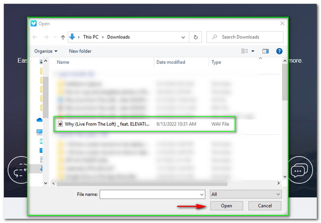Go up one folder level

63,37
